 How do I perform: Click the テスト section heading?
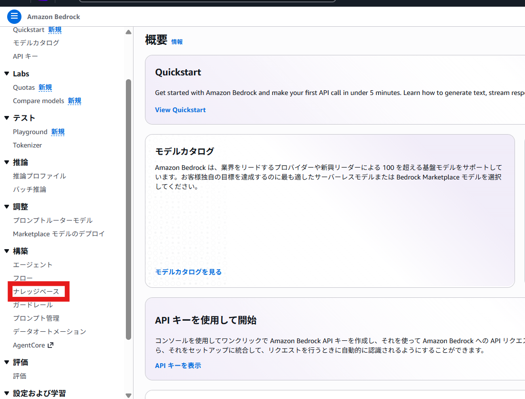[24, 118]
